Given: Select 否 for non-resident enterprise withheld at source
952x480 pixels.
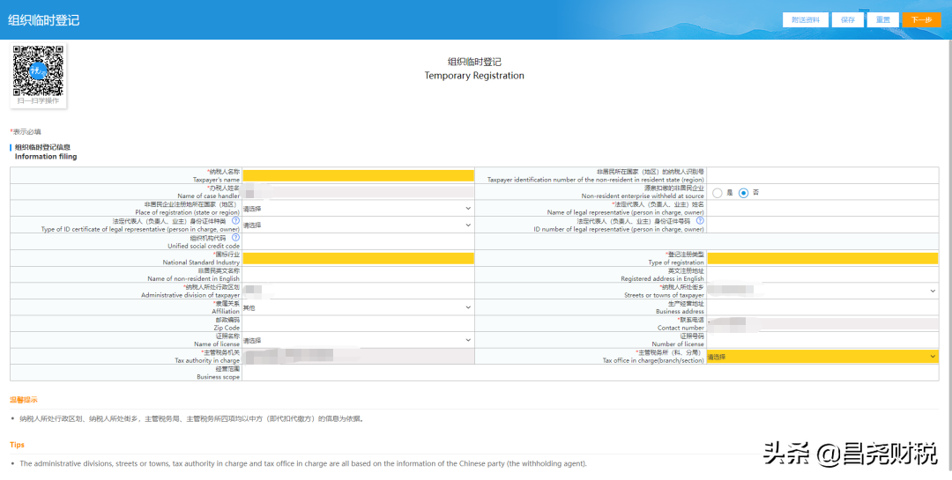Looking at the screenshot, I should click(x=743, y=193).
